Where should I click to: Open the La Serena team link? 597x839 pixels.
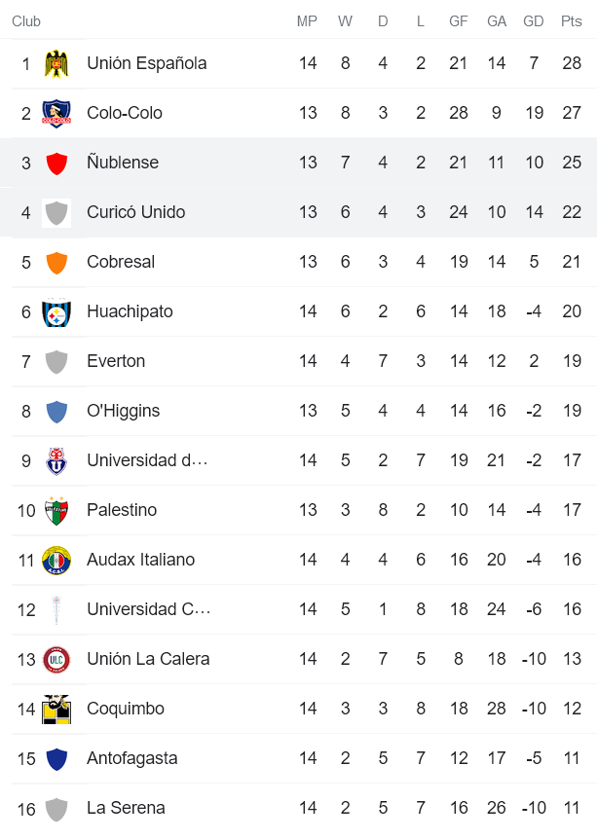click(x=126, y=808)
